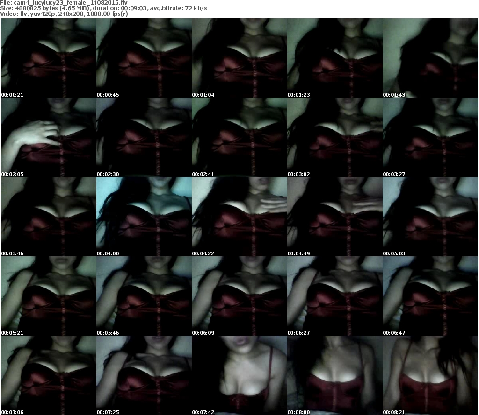The image size is (479, 415).
Task: Click the thumbnail stamped 00:04:22
Action: 239,217
